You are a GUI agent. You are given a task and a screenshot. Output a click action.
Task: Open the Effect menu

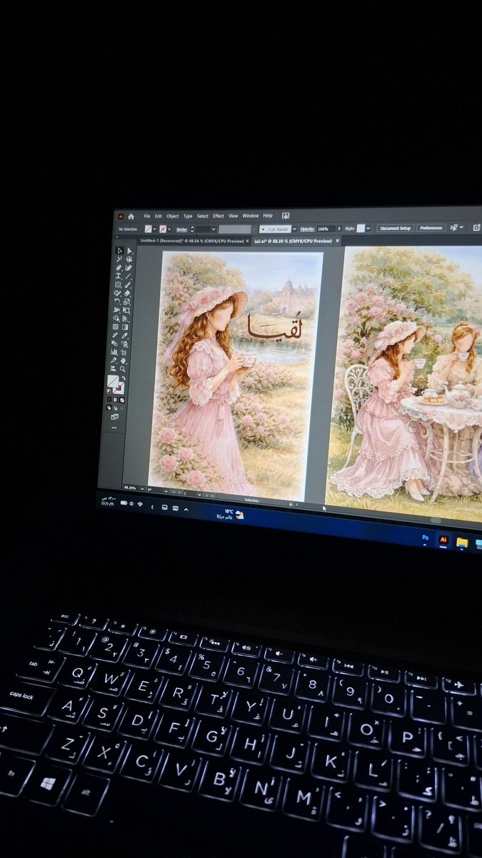tap(219, 216)
